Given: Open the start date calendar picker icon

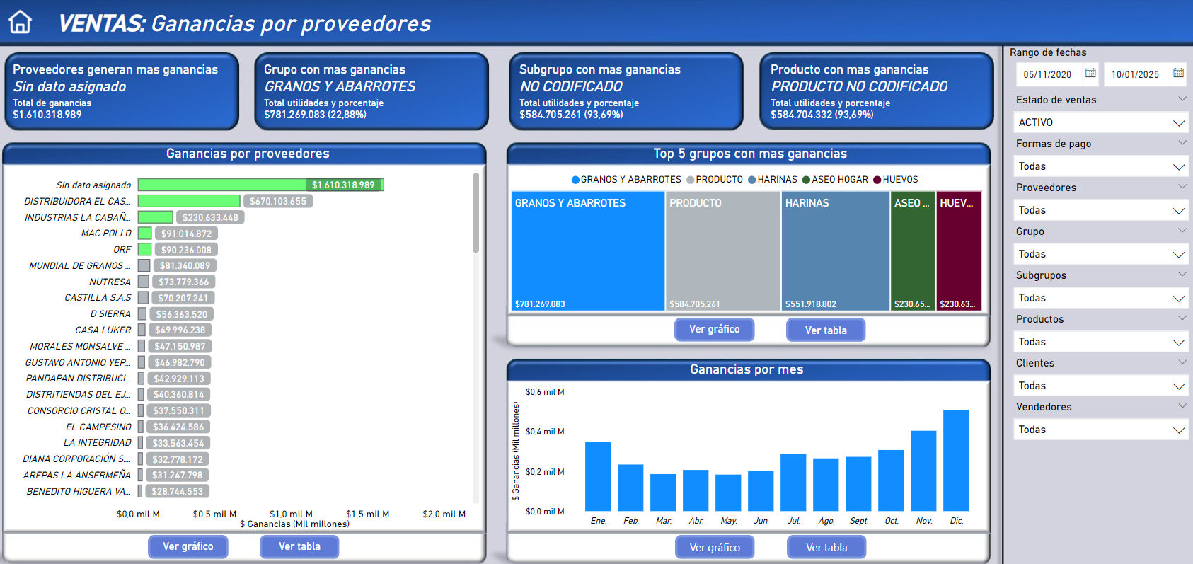Looking at the screenshot, I should [x=1090, y=73].
